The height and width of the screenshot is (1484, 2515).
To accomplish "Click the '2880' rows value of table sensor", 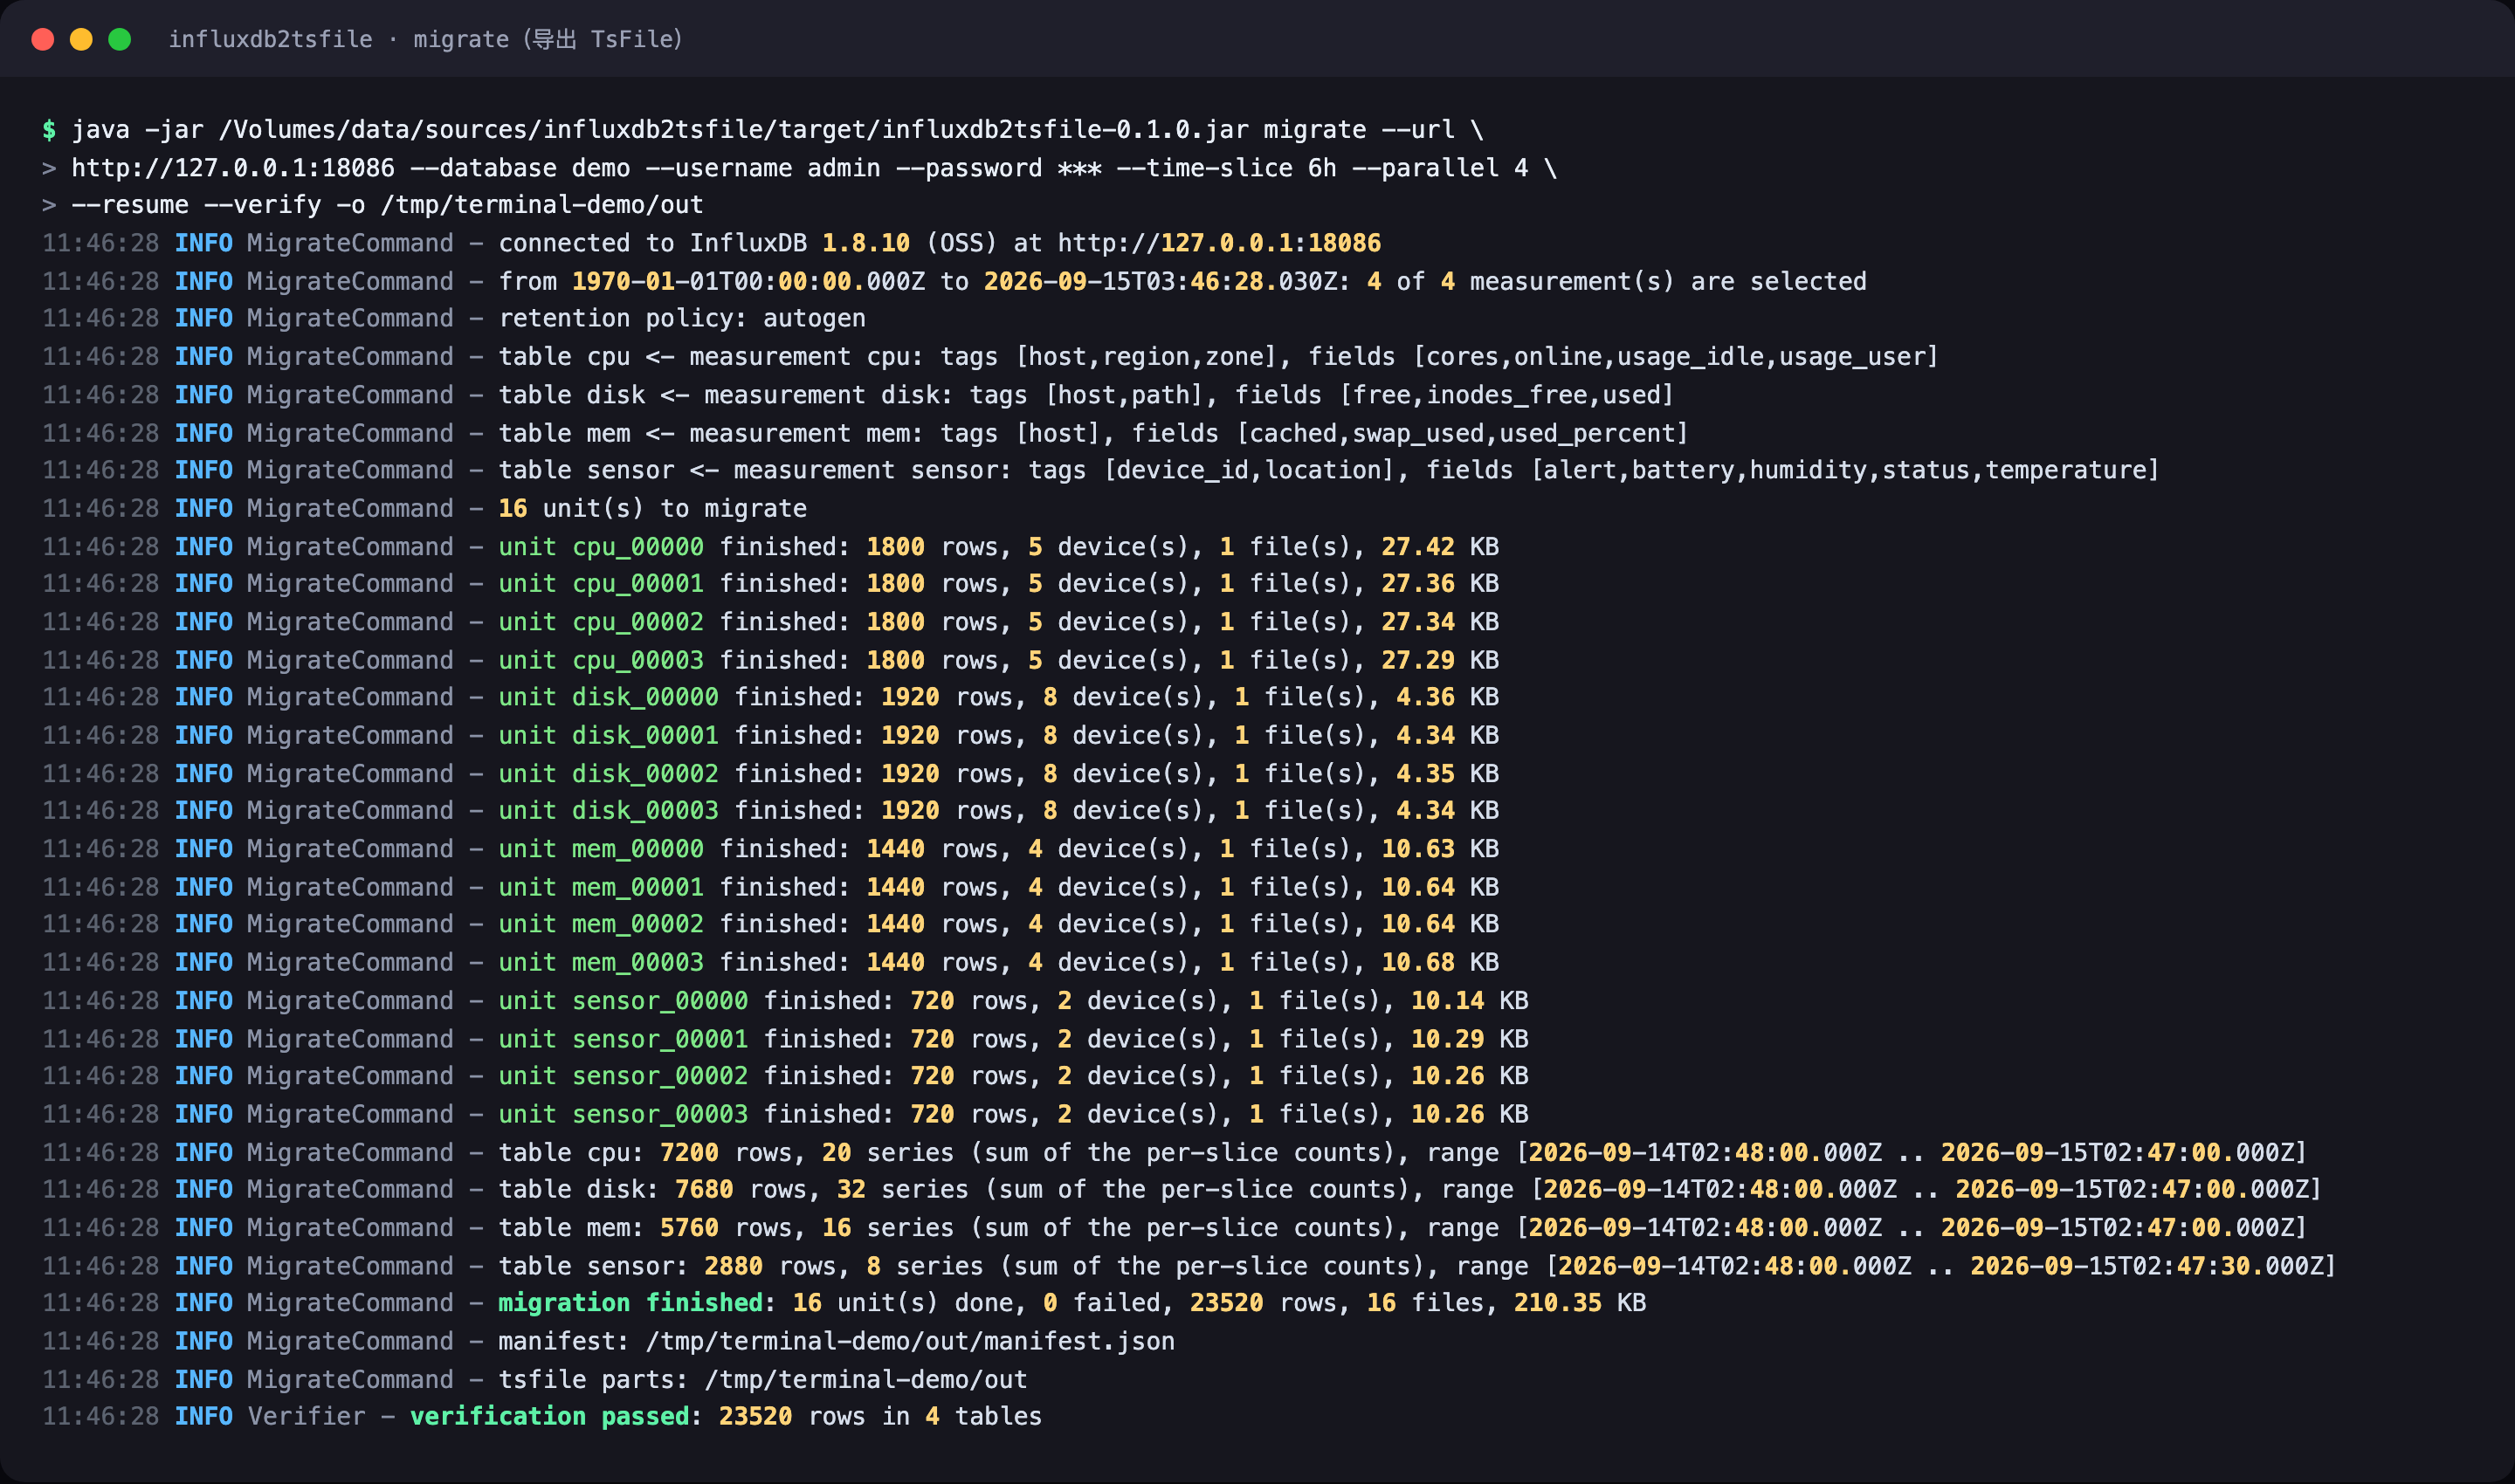I will click(x=734, y=1266).
